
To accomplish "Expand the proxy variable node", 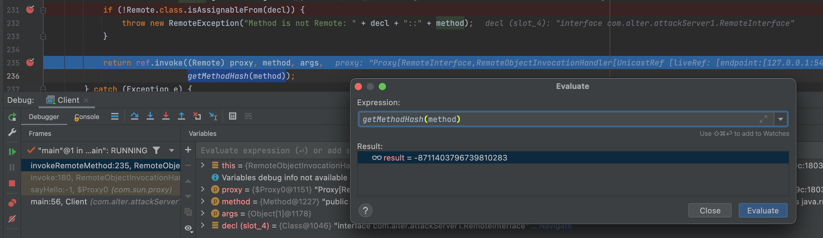I will click(x=203, y=189).
